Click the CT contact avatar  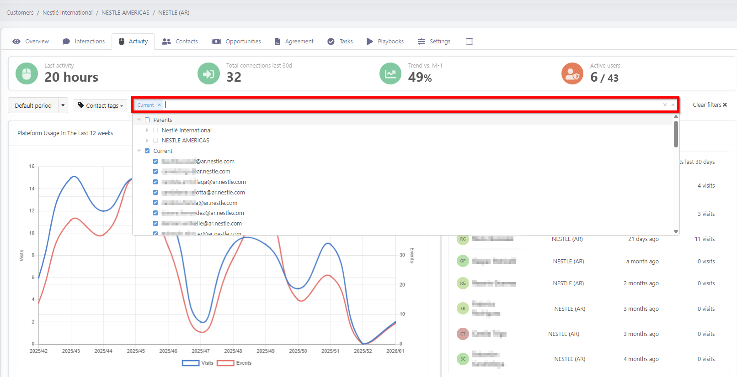pos(463,334)
